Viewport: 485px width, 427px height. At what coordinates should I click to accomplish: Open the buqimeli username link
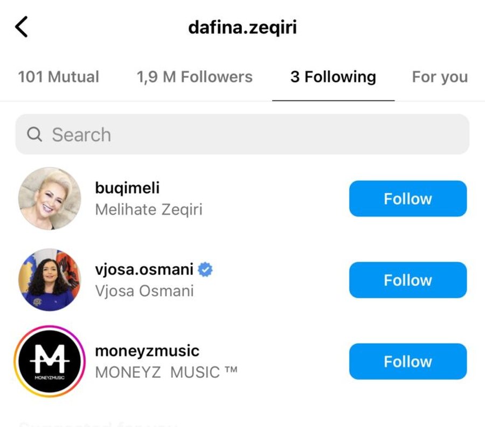coord(127,188)
